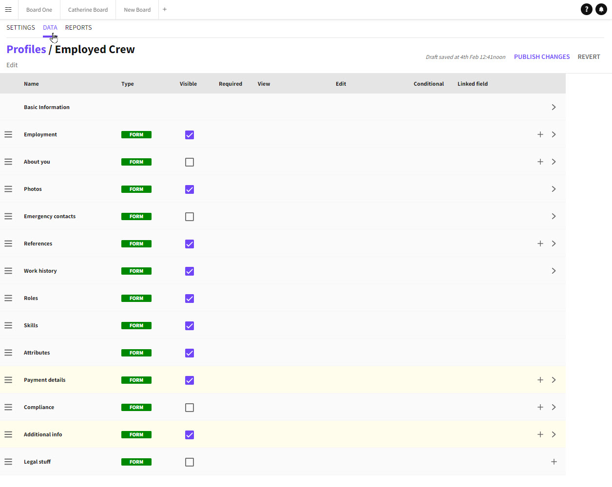
Task: Uncheck Visible checkbox for Employment
Action: pos(190,135)
